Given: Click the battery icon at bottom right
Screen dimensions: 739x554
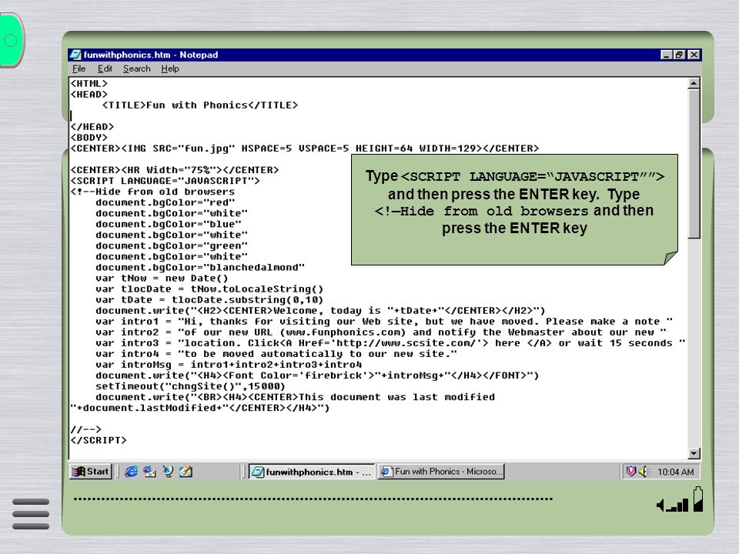Looking at the screenshot, I should click(698, 499).
